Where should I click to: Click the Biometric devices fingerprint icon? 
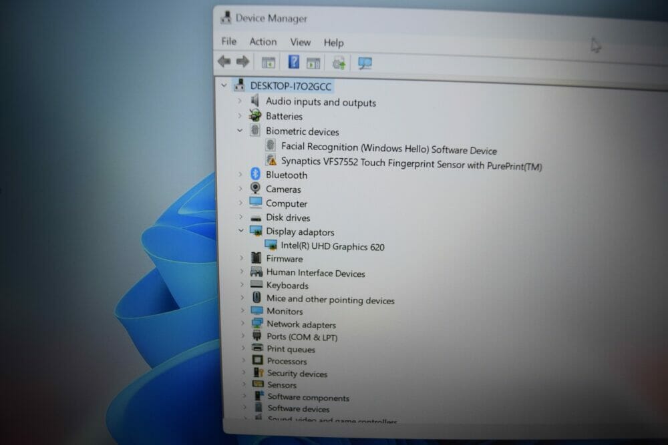pyautogui.click(x=255, y=130)
